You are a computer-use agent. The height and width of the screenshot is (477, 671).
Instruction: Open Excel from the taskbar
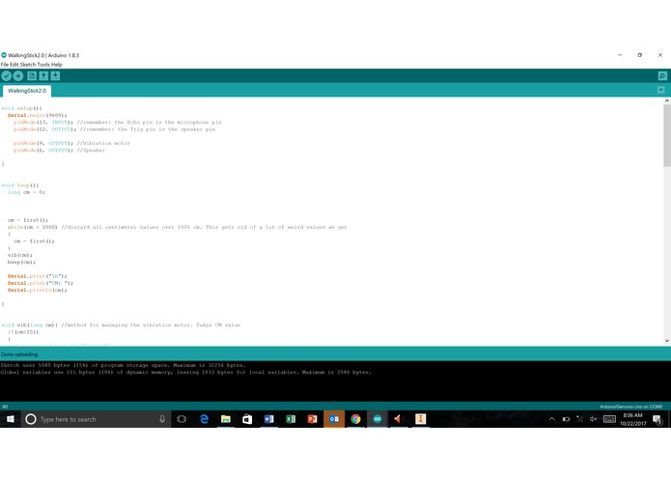(291, 419)
